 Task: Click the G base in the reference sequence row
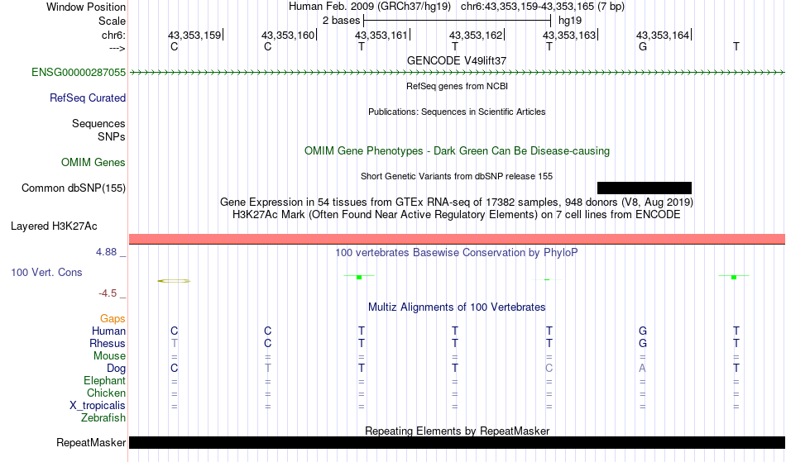click(x=643, y=46)
